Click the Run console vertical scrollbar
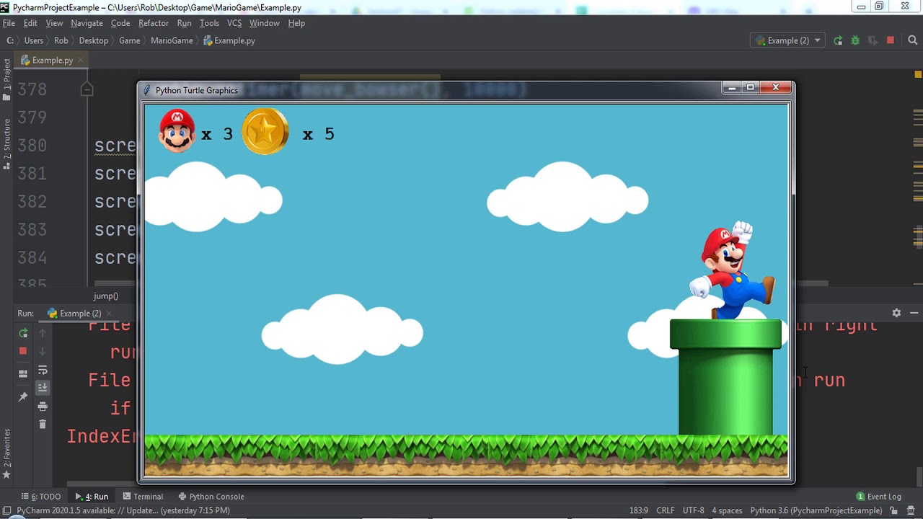This screenshot has width=923, height=519. [x=919, y=476]
